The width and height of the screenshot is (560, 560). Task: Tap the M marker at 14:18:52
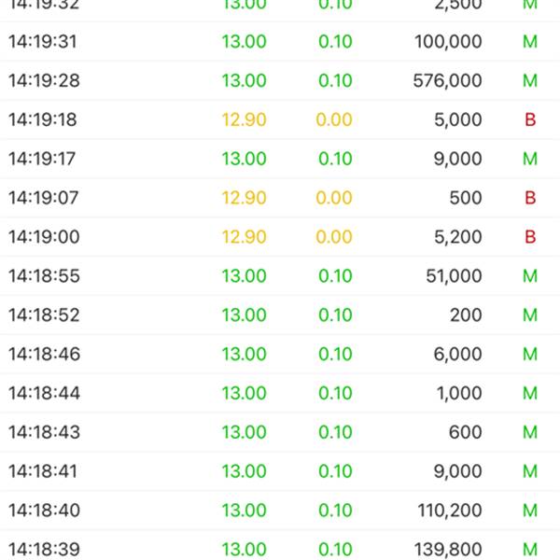coord(530,315)
